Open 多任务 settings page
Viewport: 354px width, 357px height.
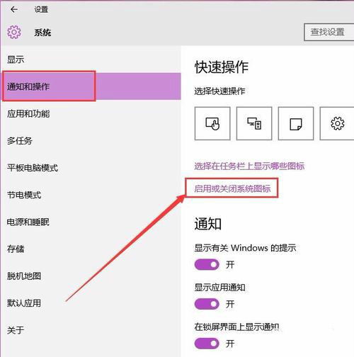tap(20, 141)
